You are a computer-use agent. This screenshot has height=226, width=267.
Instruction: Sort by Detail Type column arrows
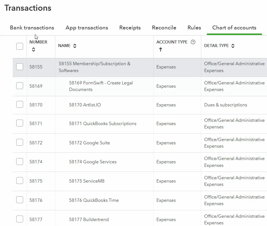233,46
